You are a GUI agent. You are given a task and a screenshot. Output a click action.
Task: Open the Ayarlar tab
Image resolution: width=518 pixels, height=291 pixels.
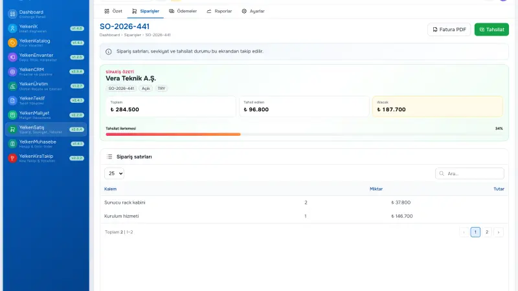point(253,11)
